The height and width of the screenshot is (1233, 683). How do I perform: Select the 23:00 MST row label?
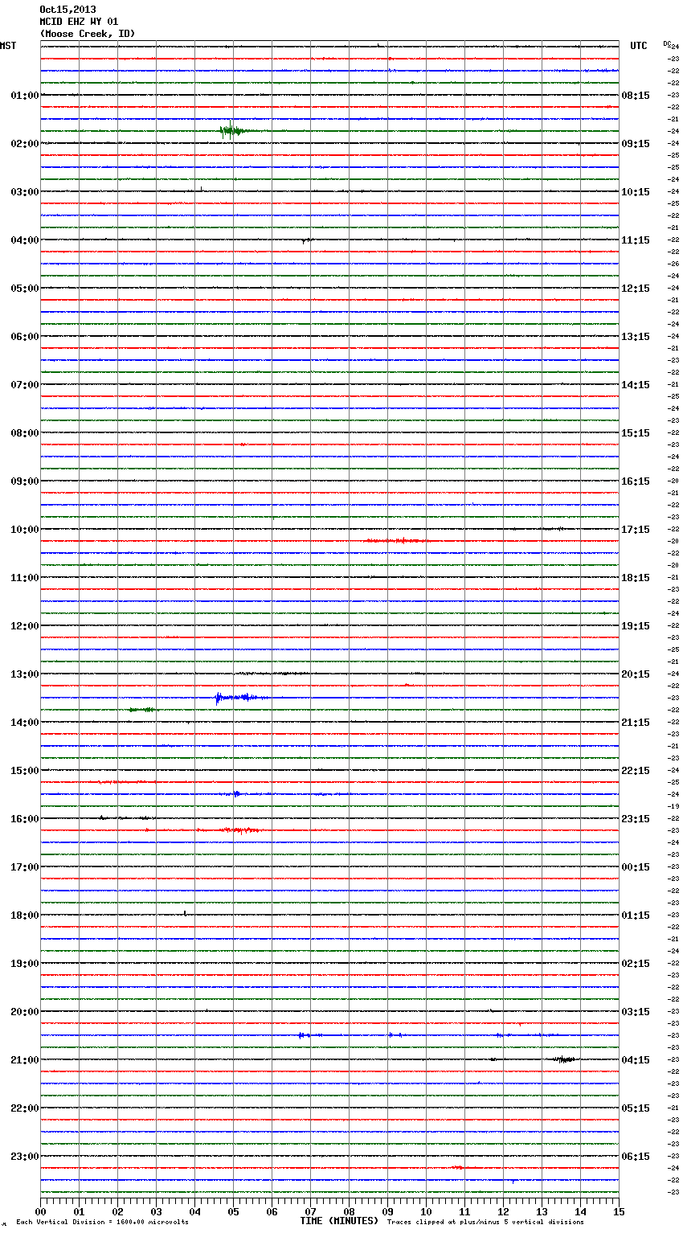pyautogui.click(x=25, y=1157)
